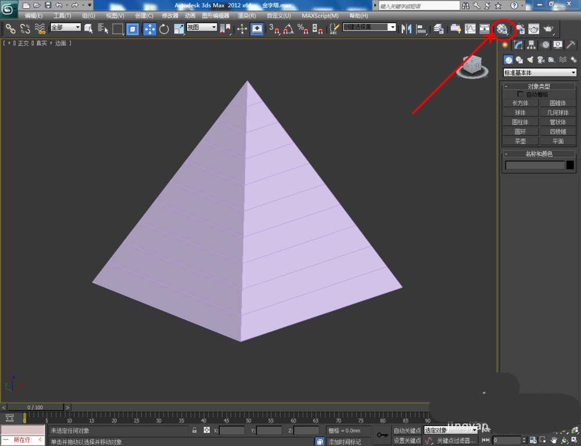Click the Mirror tool icon
Image resolution: width=581 pixels, height=446 pixels.
407,28
